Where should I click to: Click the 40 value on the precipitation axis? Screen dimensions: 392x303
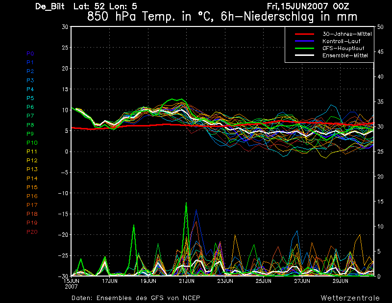[380, 77]
